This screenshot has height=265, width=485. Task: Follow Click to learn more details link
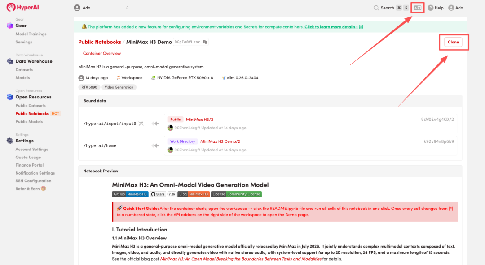coord(331,27)
